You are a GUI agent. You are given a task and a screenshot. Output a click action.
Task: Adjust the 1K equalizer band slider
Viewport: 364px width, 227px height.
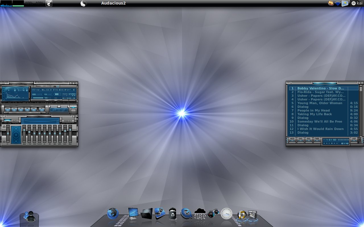tap(45, 133)
